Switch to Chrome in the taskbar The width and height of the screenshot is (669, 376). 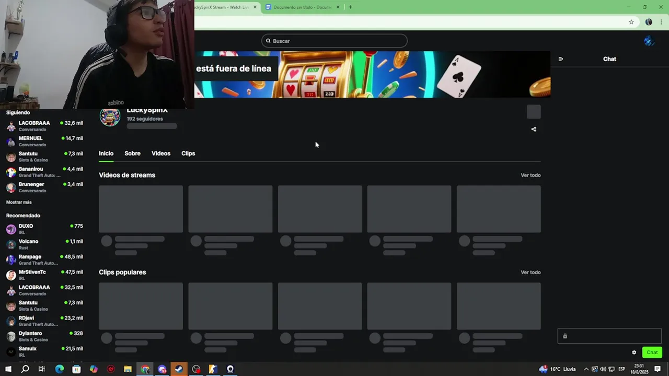click(145, 369)
